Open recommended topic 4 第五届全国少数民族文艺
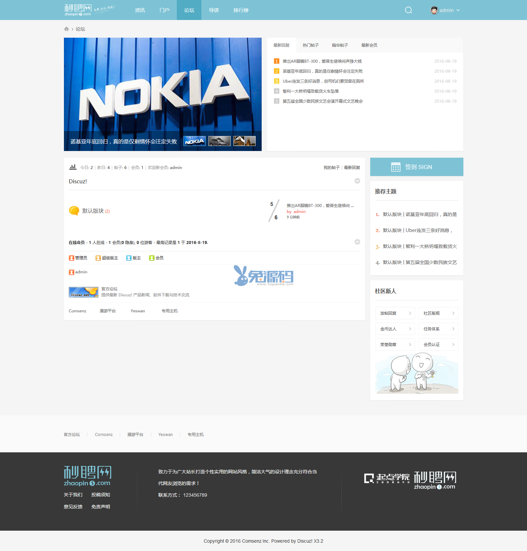Image resolution: width=527 pixels, height=551 pixels. pyautogui.click(x=420, y=262)
